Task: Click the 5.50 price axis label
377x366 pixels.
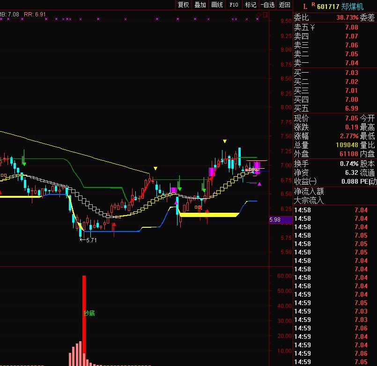Action: [286, 252]
